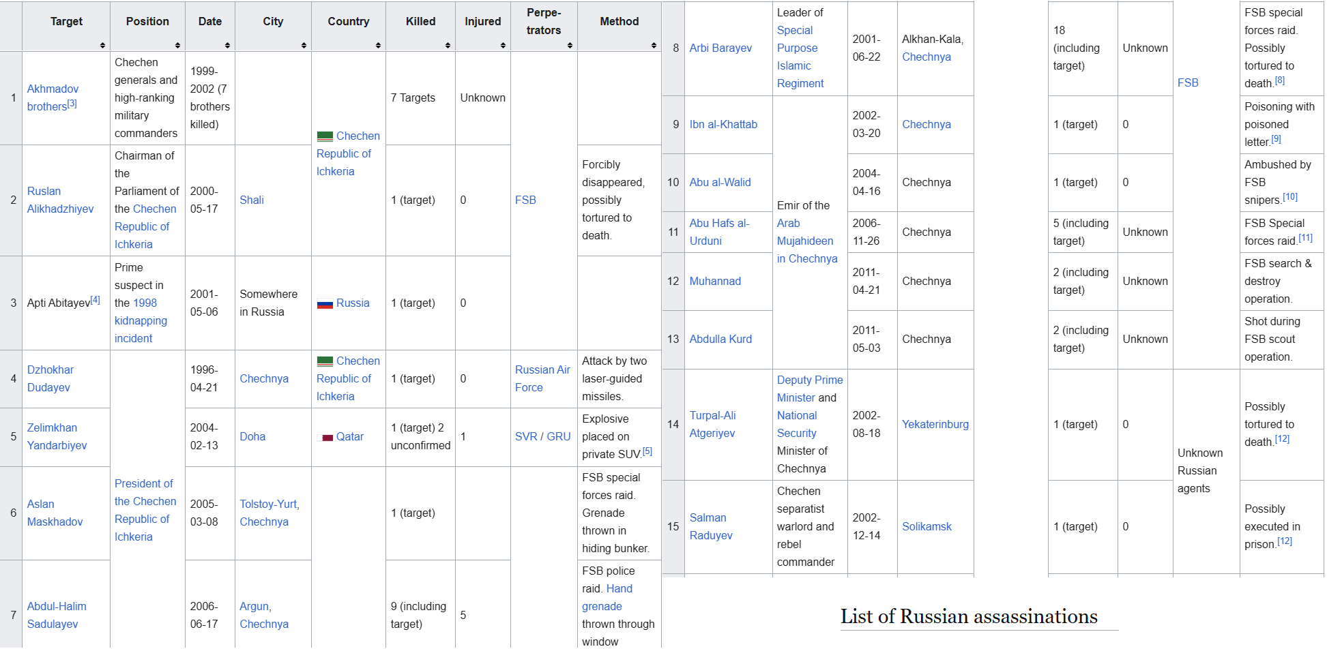Click the Perpetrators column sort arrows

point(570,45)
